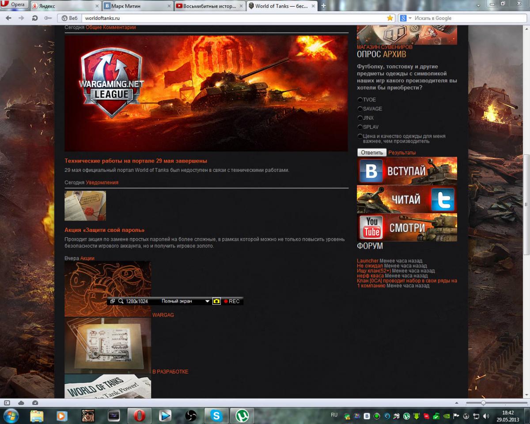Open the Opera Link cloud icon

tap(21, 403)
